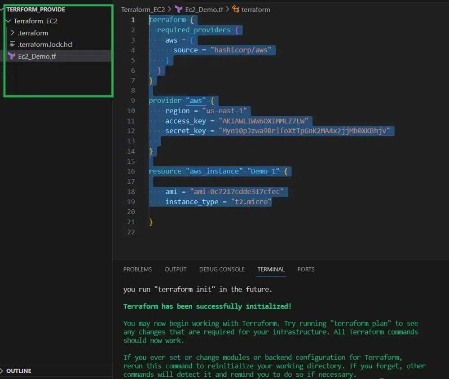Click the Terraform icon next to Ec2_Demo.tf
The height and width of the screenshot is (379, 449).
click(x=10, y=57)
